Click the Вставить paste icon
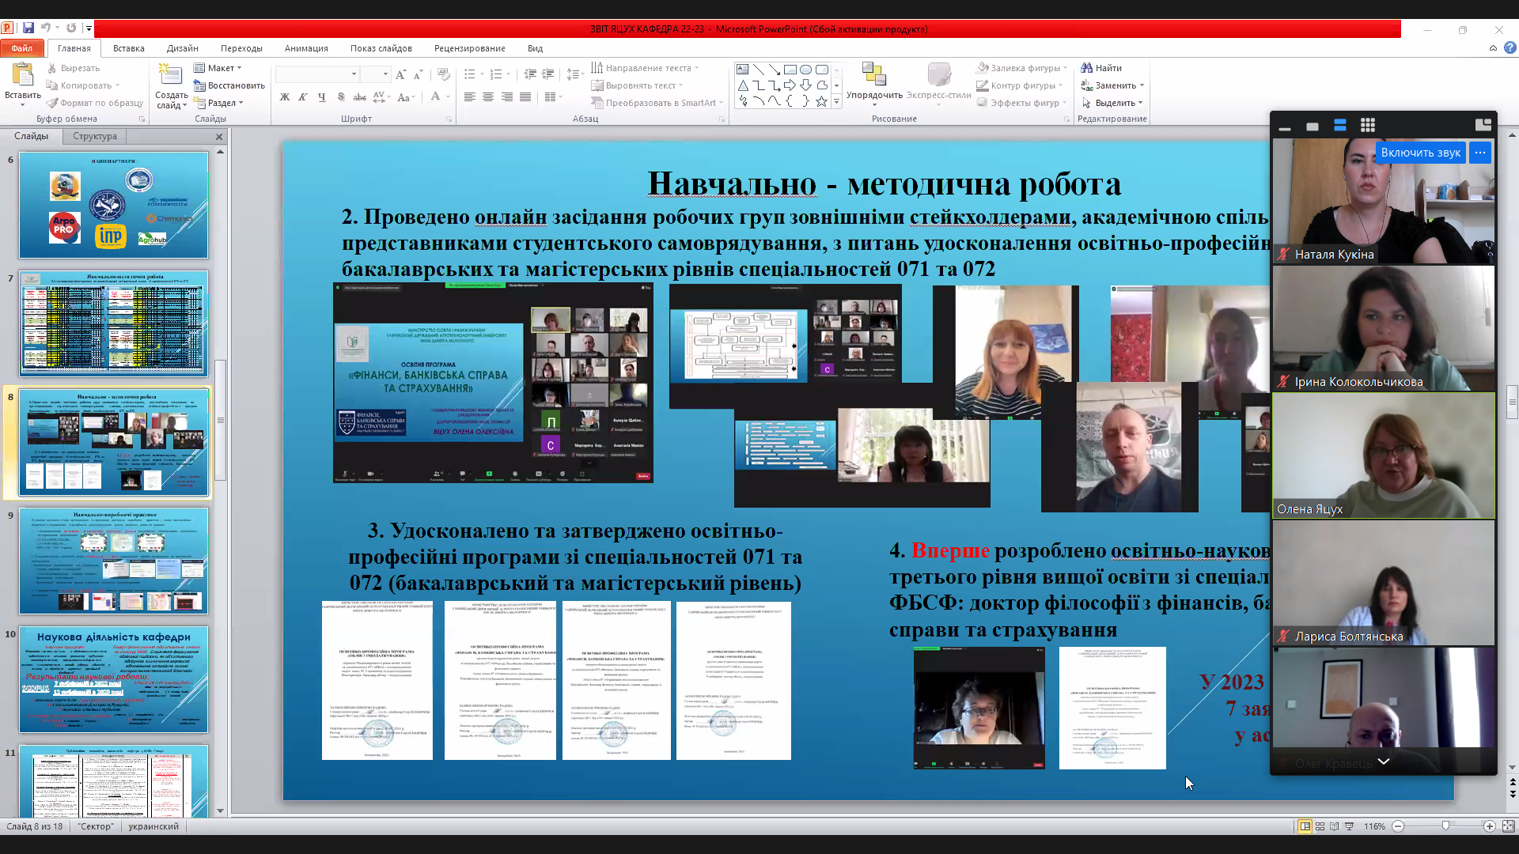The image size is (1519, 854). tap(22, 75)
